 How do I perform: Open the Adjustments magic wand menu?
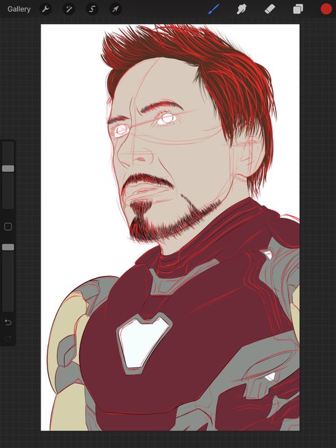[x=69, y=9]
